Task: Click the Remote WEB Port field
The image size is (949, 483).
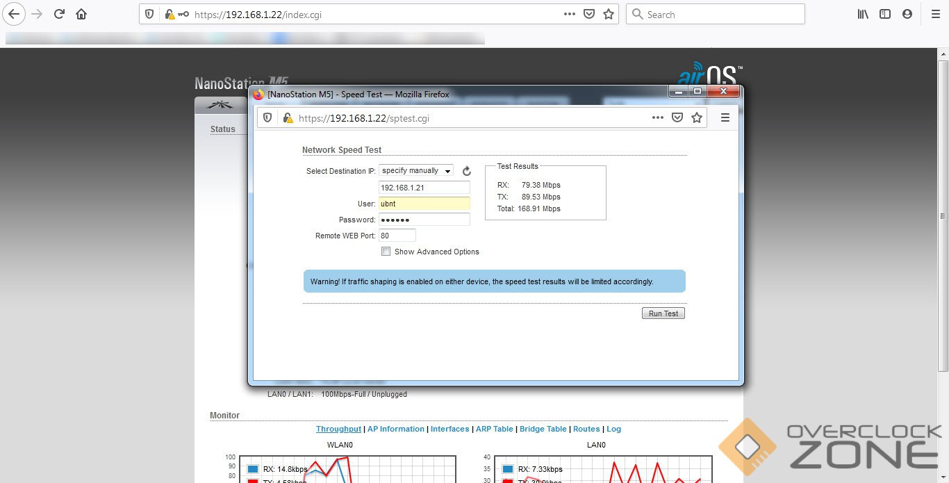Action: click(x=397, y=236)
